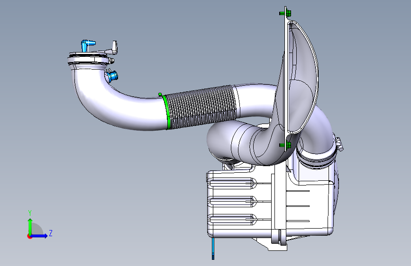Click the Z axis label on the triad
411x266 pixels.
51,233
